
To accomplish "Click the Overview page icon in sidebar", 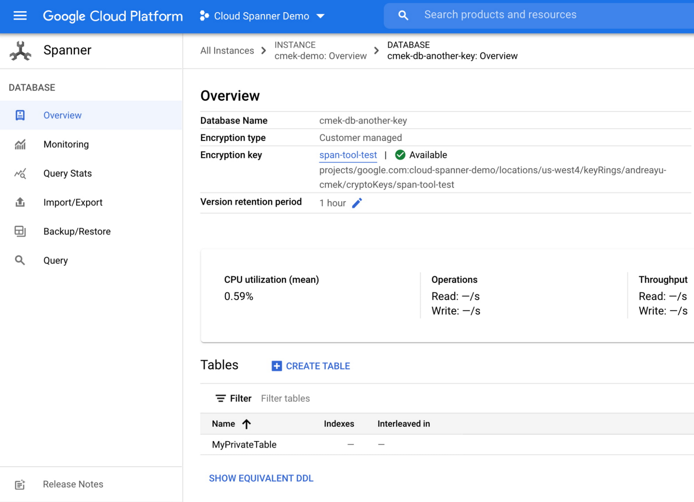I will coord(20,115).
